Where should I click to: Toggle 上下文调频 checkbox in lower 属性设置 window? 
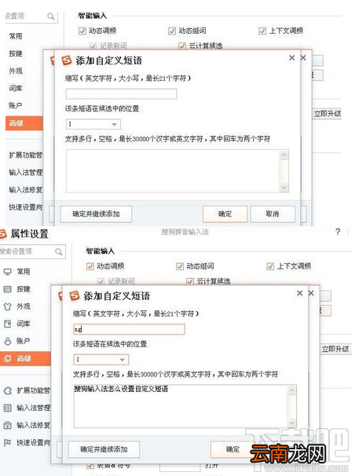click(270, 266)
